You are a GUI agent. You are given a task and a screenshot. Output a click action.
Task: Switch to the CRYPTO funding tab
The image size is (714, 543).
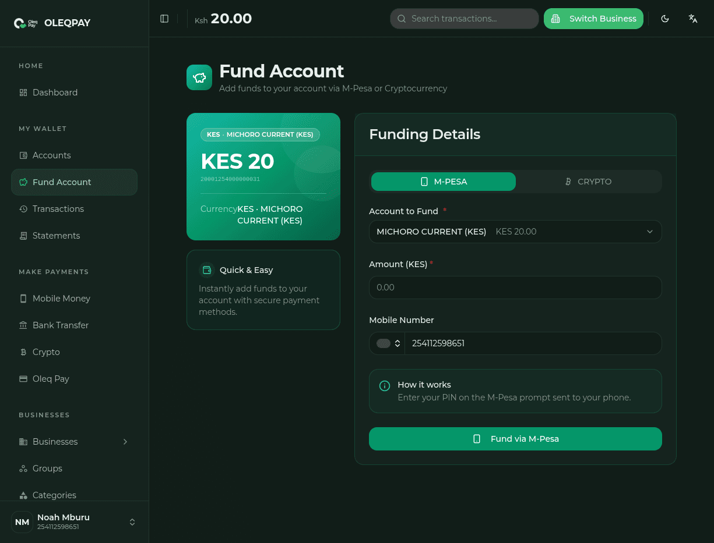click(x=588, y=182)
